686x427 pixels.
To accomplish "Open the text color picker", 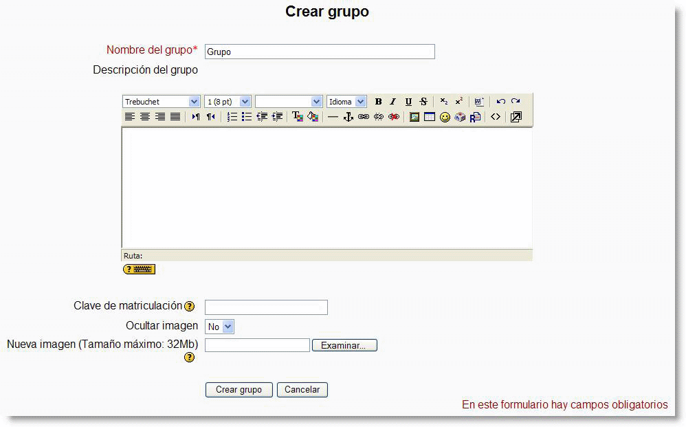I will point(298,117).
